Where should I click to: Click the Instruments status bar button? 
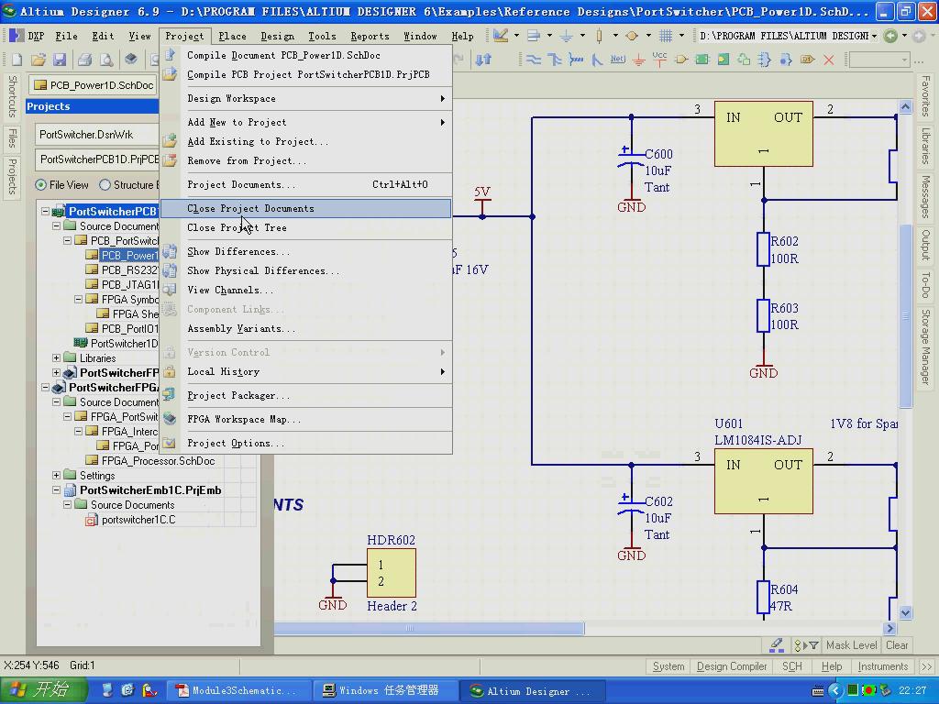[x=883, y=666]
